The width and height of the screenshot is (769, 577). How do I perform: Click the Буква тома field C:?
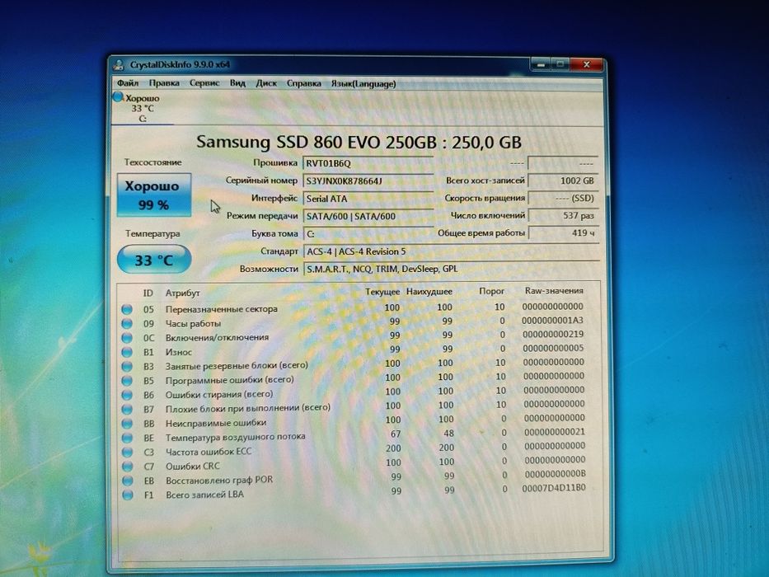click(368, 233)
